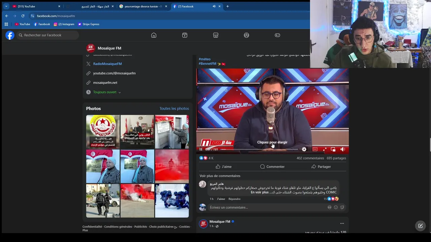Mute the video volume icon
Viewport: 431px width, 242px height.
click(342, 149)
